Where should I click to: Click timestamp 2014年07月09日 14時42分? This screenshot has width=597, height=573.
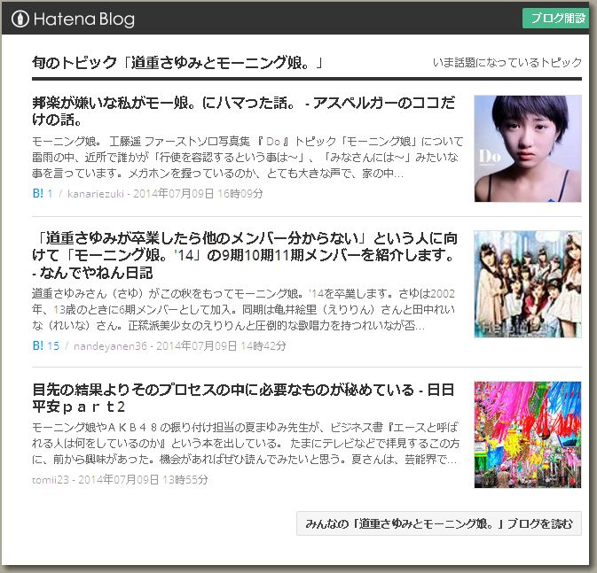pos(221,345)
